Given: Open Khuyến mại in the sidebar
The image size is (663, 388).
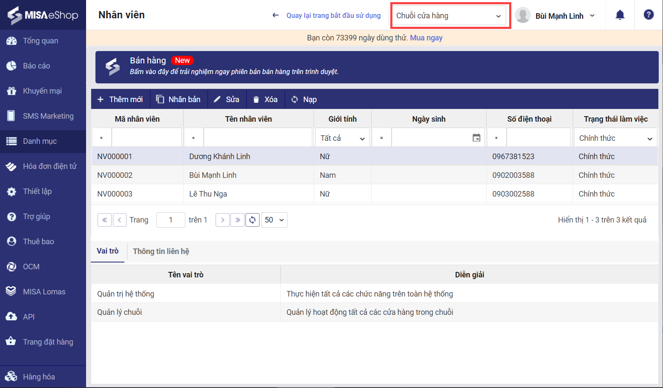Looking at the screenshot, I should [42, 91].
